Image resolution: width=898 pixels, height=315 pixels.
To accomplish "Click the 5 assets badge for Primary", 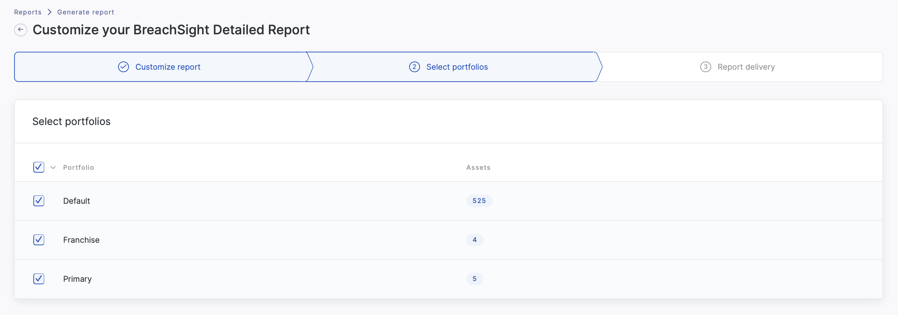I will click(475, 279).
